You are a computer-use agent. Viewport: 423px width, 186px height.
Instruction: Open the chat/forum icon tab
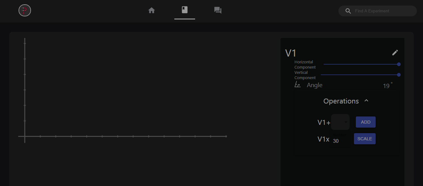tap(218, 11)
